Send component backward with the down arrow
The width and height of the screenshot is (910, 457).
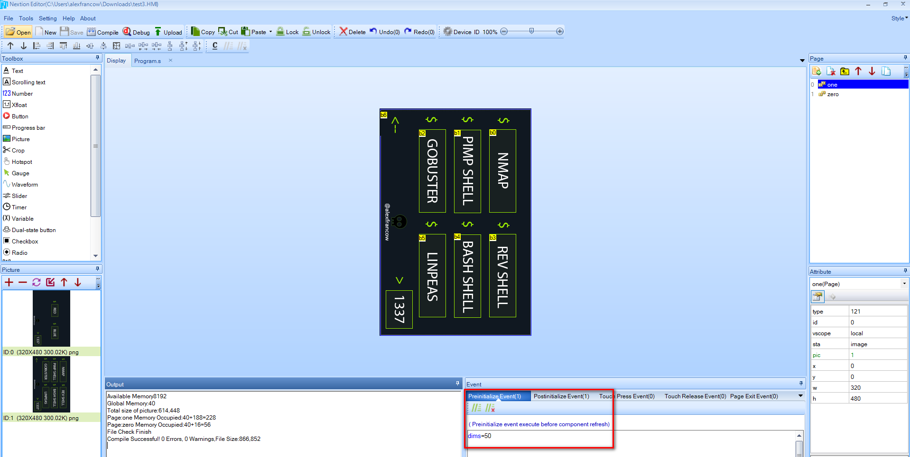click(x=24, y=45)
